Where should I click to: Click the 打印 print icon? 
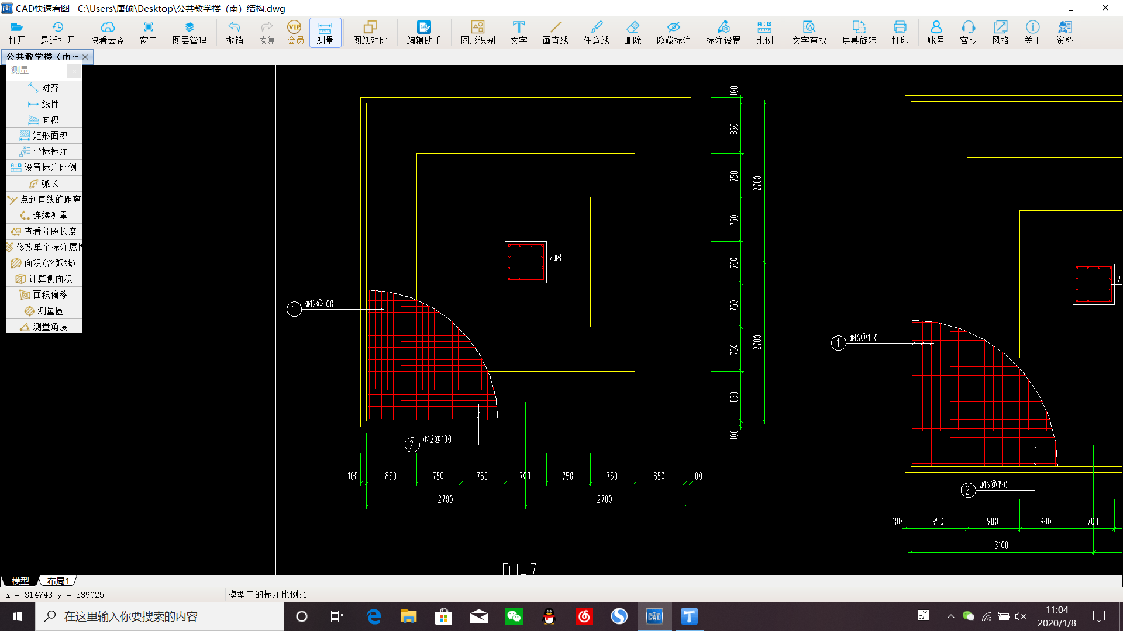tap(900, 33)
